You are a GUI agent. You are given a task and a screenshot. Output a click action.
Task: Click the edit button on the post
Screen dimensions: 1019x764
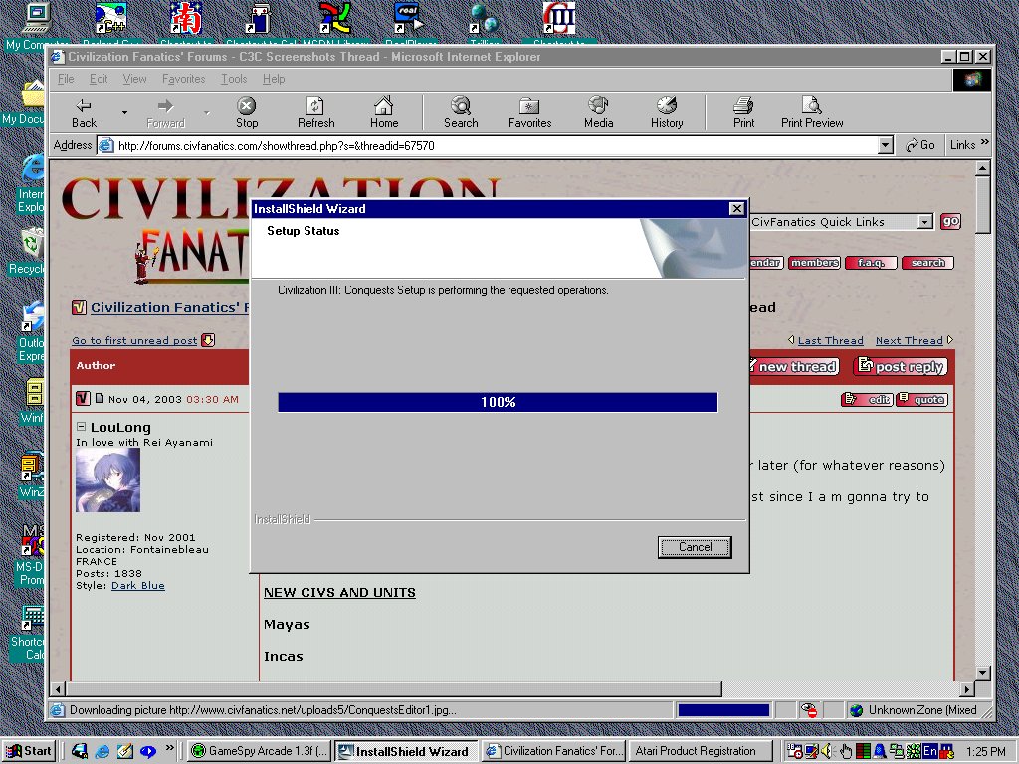867,399
